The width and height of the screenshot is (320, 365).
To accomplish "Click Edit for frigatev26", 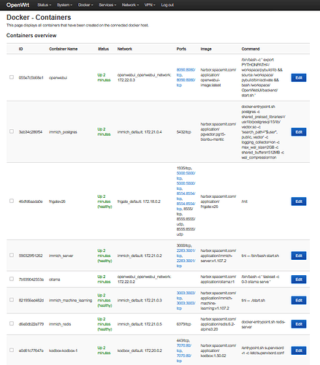I will pyautogui.click(x=299, y=201).
